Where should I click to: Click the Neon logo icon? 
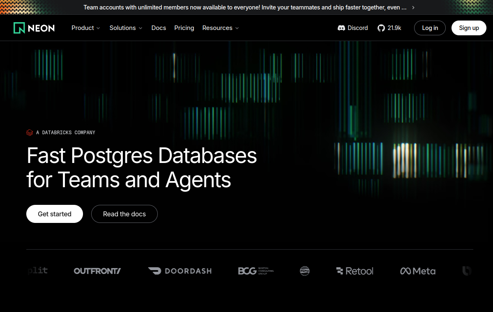[19, 28]
